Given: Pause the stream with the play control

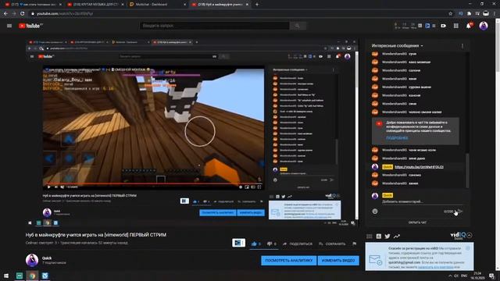Looking at the screenshot, I should (48, 187).
